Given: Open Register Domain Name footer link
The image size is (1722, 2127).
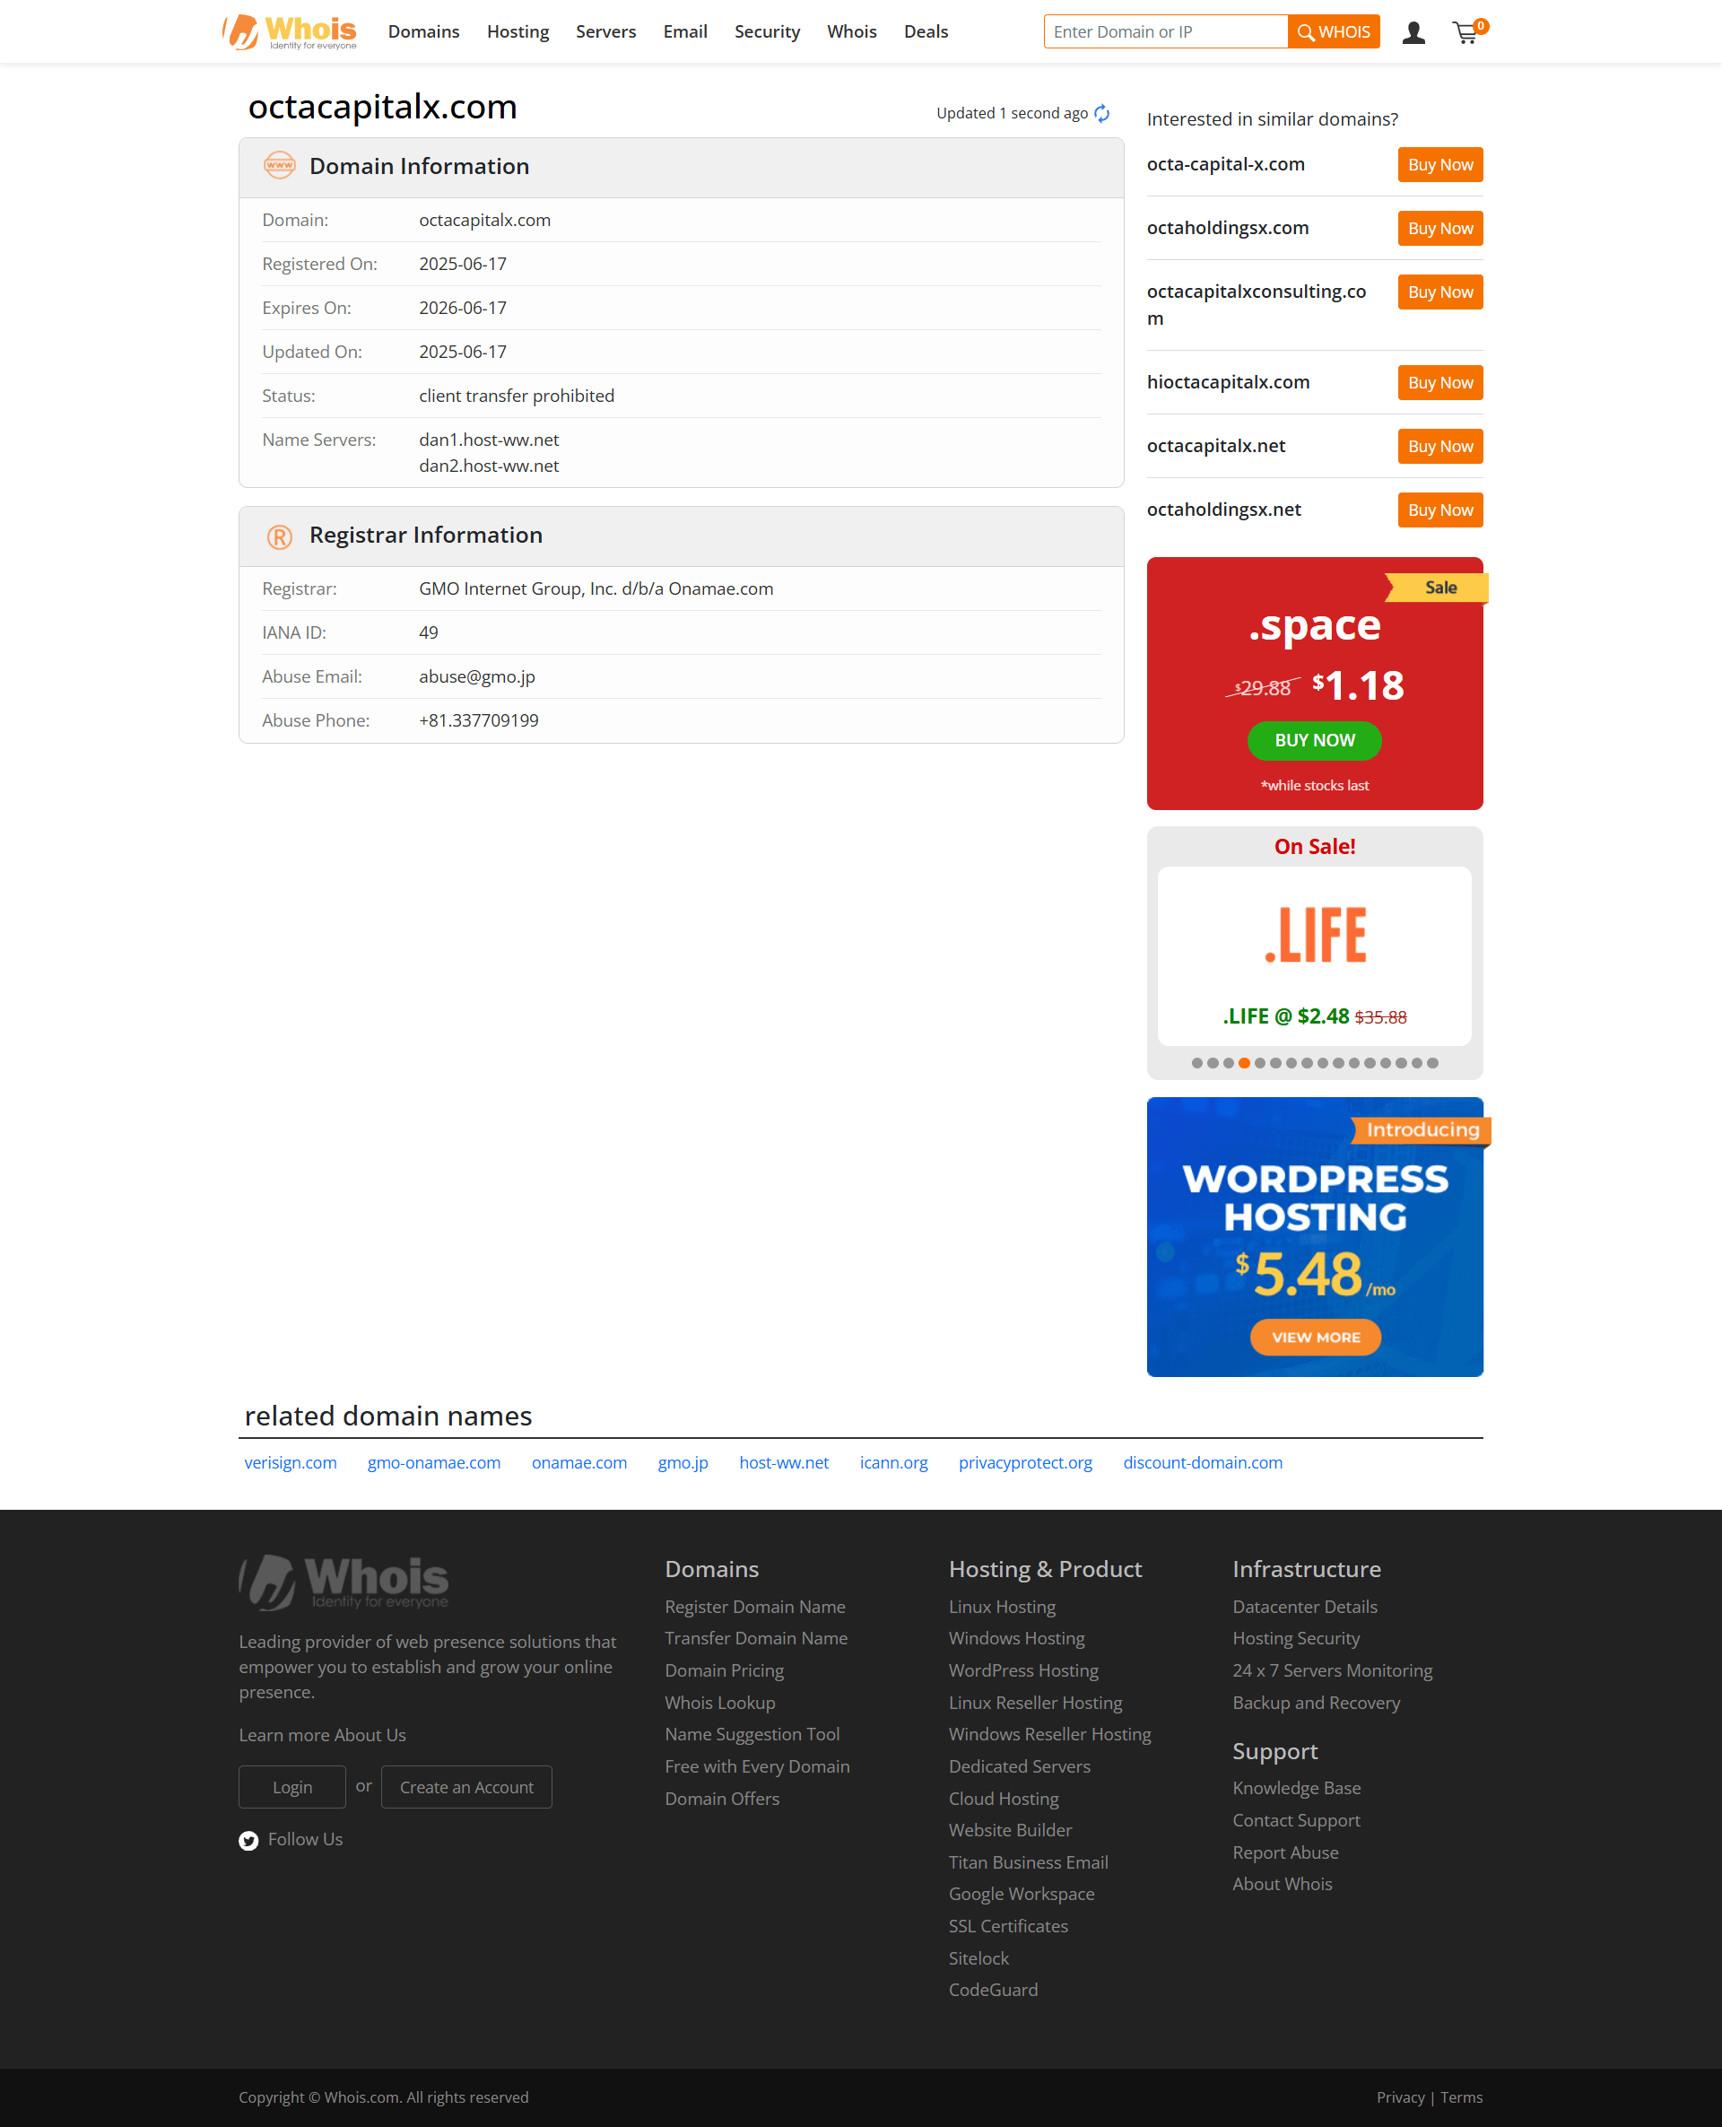Looking at the screenshot, I should coord(755,1608).
